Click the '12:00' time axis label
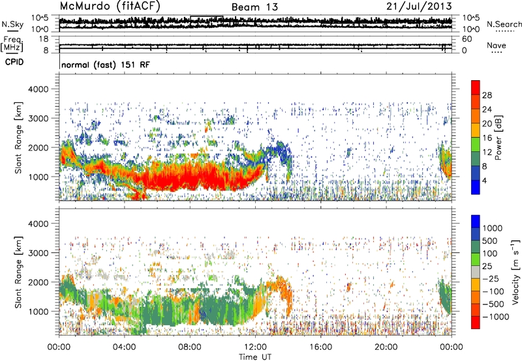Viewport: 522px width, 361px height. [255, 347]
